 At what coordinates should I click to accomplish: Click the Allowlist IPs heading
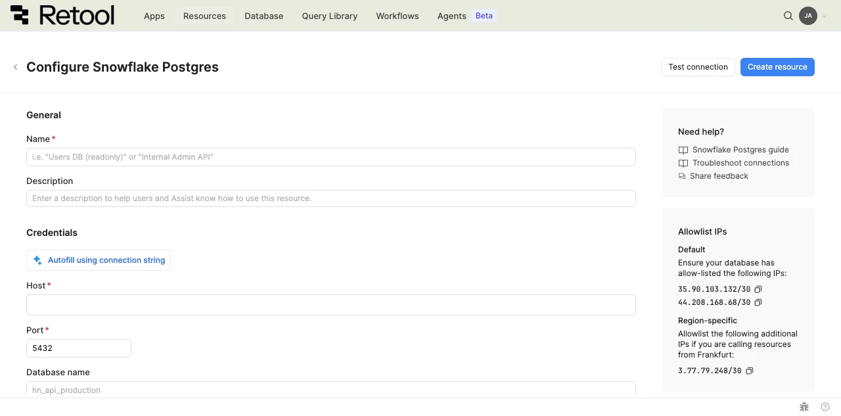(x=702, y=231)
